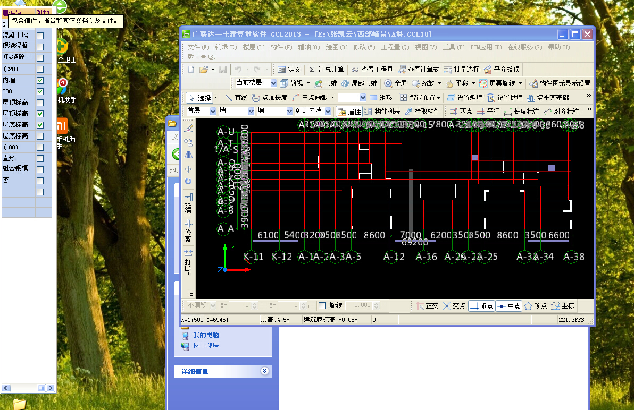Open a file with the folder icon
The width and height of the screenshot is (634, 410).
coord(204,70)
